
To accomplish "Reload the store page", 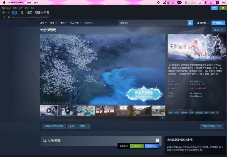I will (x=4, y=17).
